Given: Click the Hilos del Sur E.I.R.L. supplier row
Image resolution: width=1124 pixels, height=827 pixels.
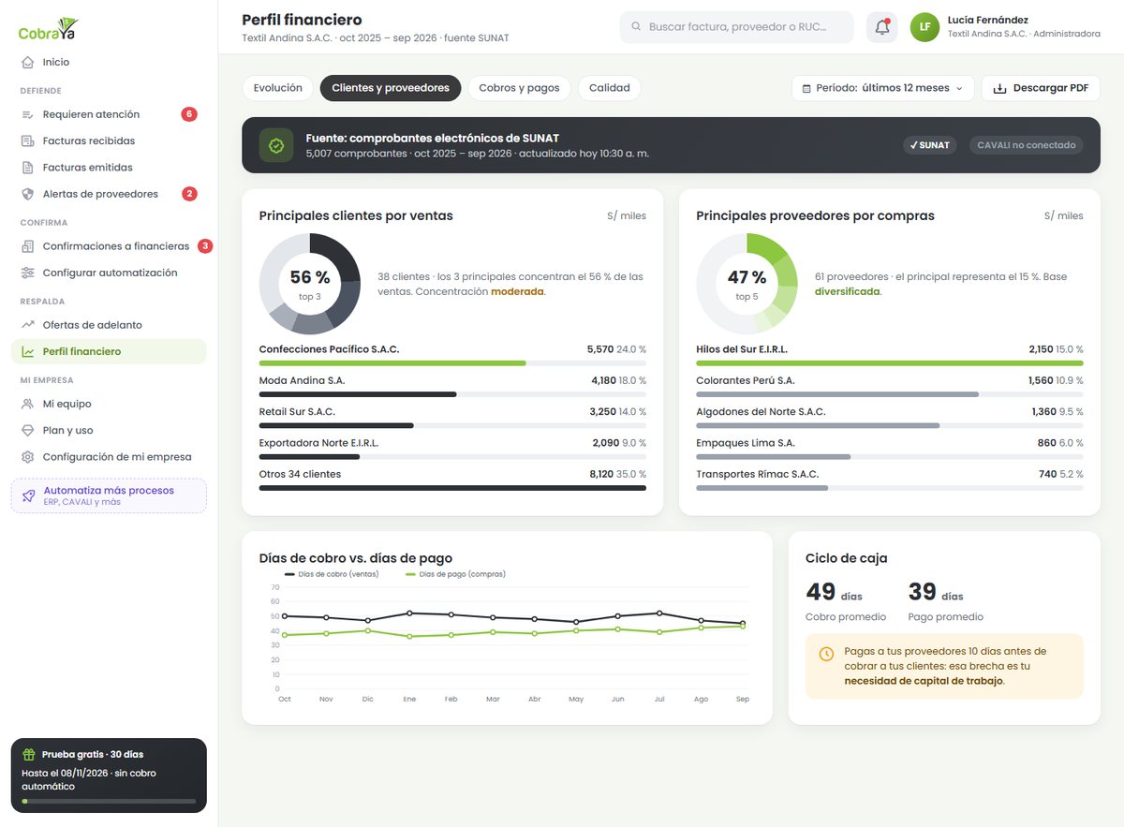Looking at the screenshot, I should point(890,355).
